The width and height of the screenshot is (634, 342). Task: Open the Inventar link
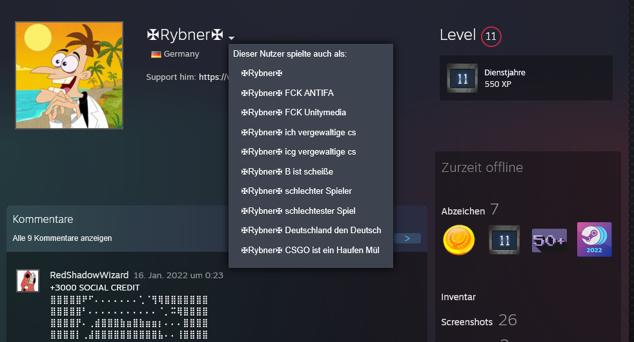[x=458, y=297]
